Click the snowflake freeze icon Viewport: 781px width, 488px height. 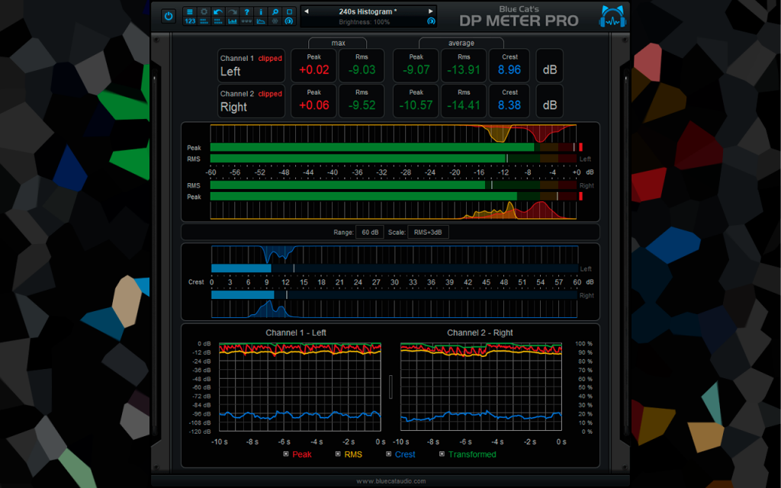[x=275, y=21]
